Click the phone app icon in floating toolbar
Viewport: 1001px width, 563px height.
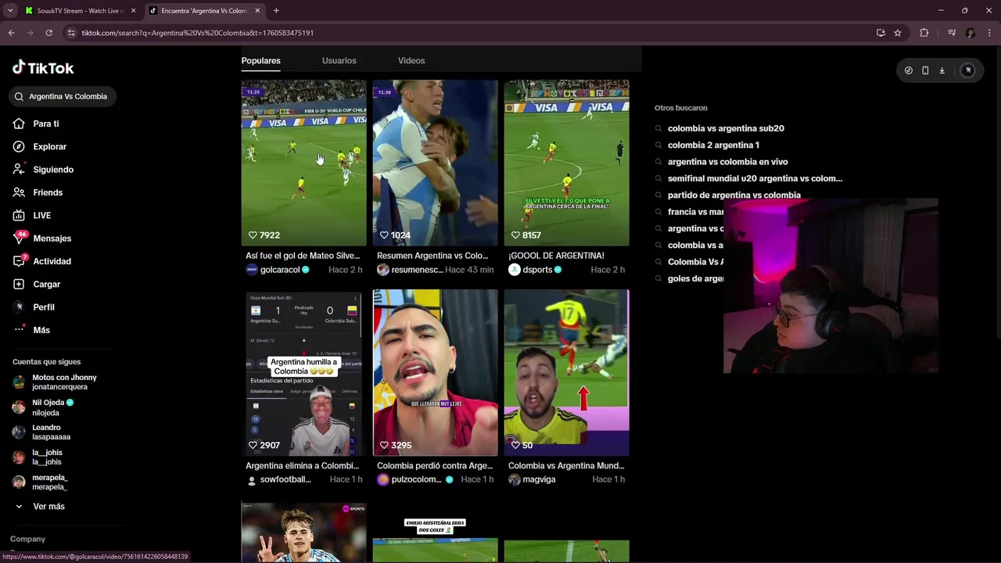(x=925, y=70)
